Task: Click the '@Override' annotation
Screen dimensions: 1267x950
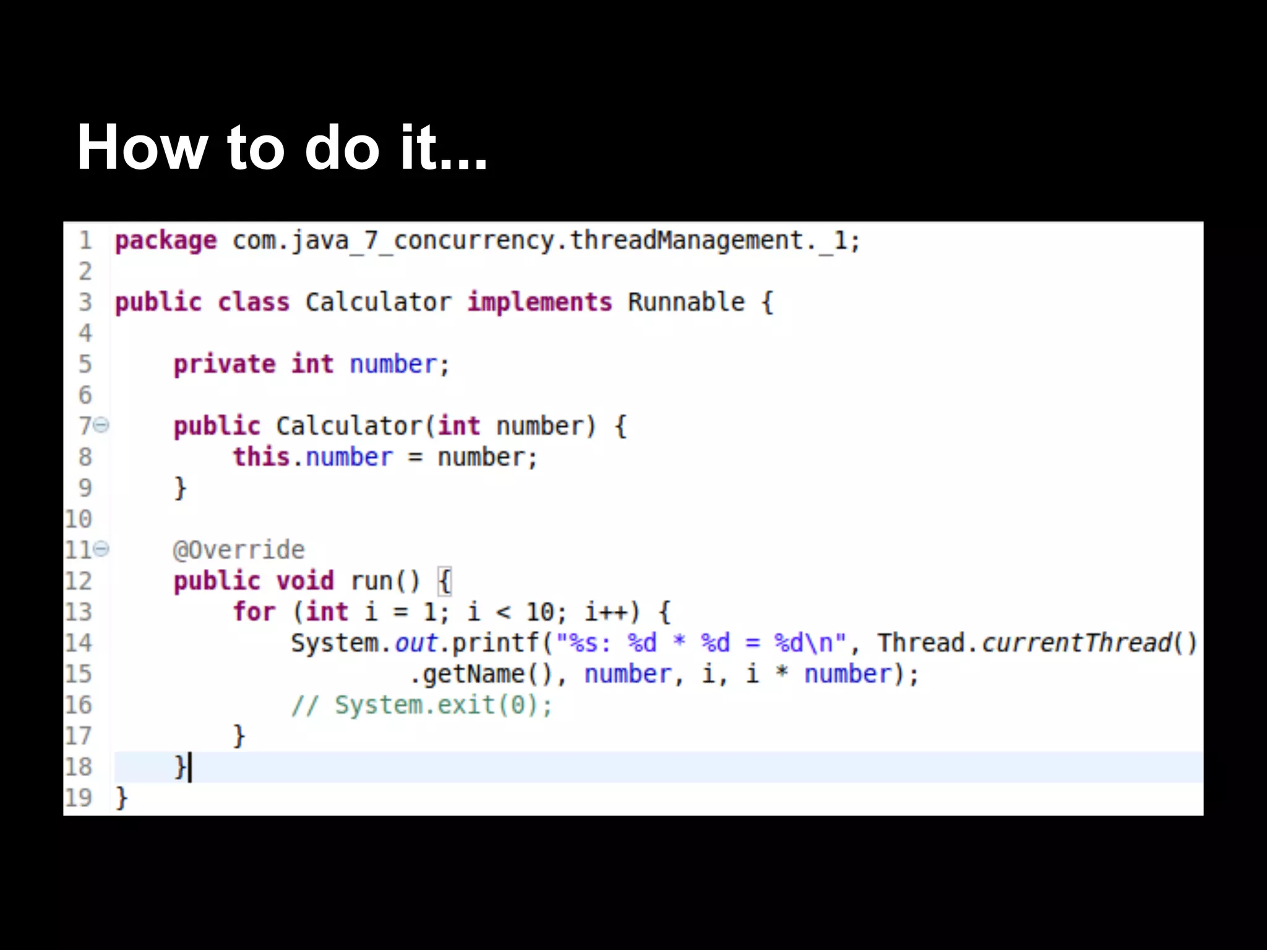Action: coord(239,550)
